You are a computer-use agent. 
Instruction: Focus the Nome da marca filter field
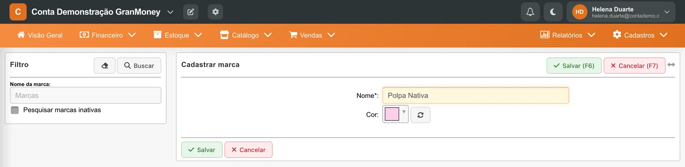[86, 95]
